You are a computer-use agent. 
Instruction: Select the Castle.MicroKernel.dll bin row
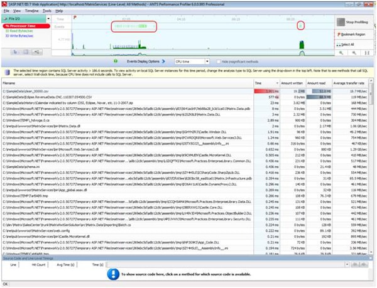(x=185, y=237)
